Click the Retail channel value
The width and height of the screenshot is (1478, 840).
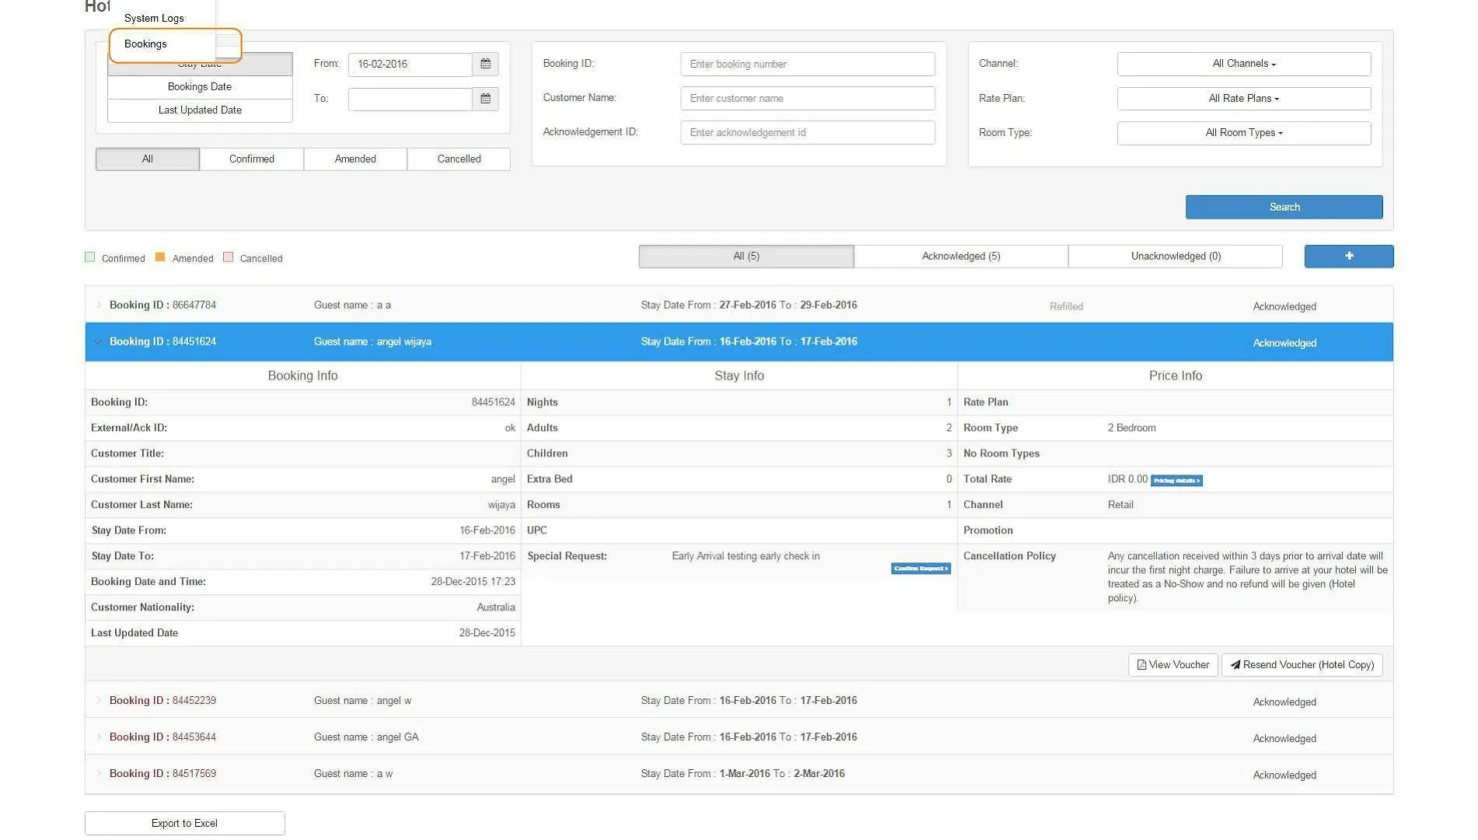(1120, 505)
